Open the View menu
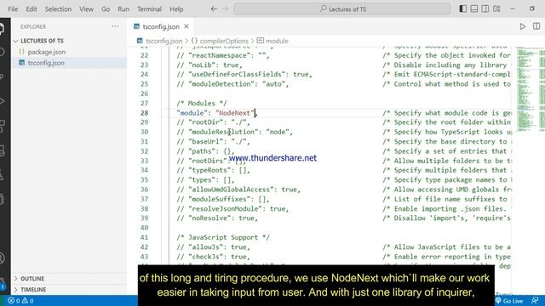Image resolution: width=545 pixels, height=306 pixels. point(86,9)
